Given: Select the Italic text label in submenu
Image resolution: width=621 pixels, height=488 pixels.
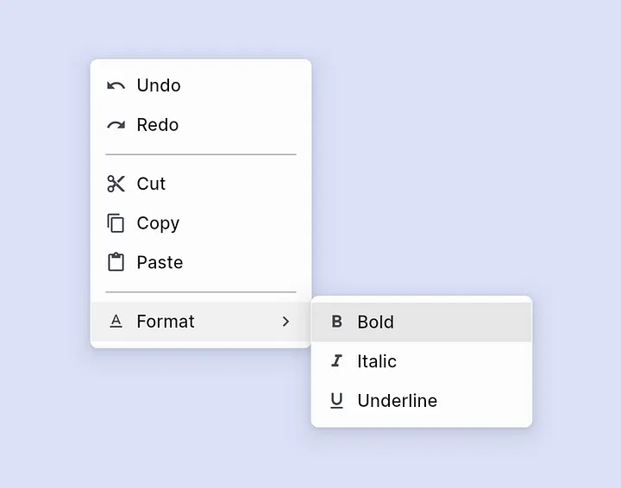Looking at the screenshot, I should pyautogui.click(x=377, y=361).
